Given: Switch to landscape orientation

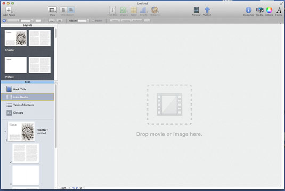Looking at the screenshot, I should pos(71,10).
